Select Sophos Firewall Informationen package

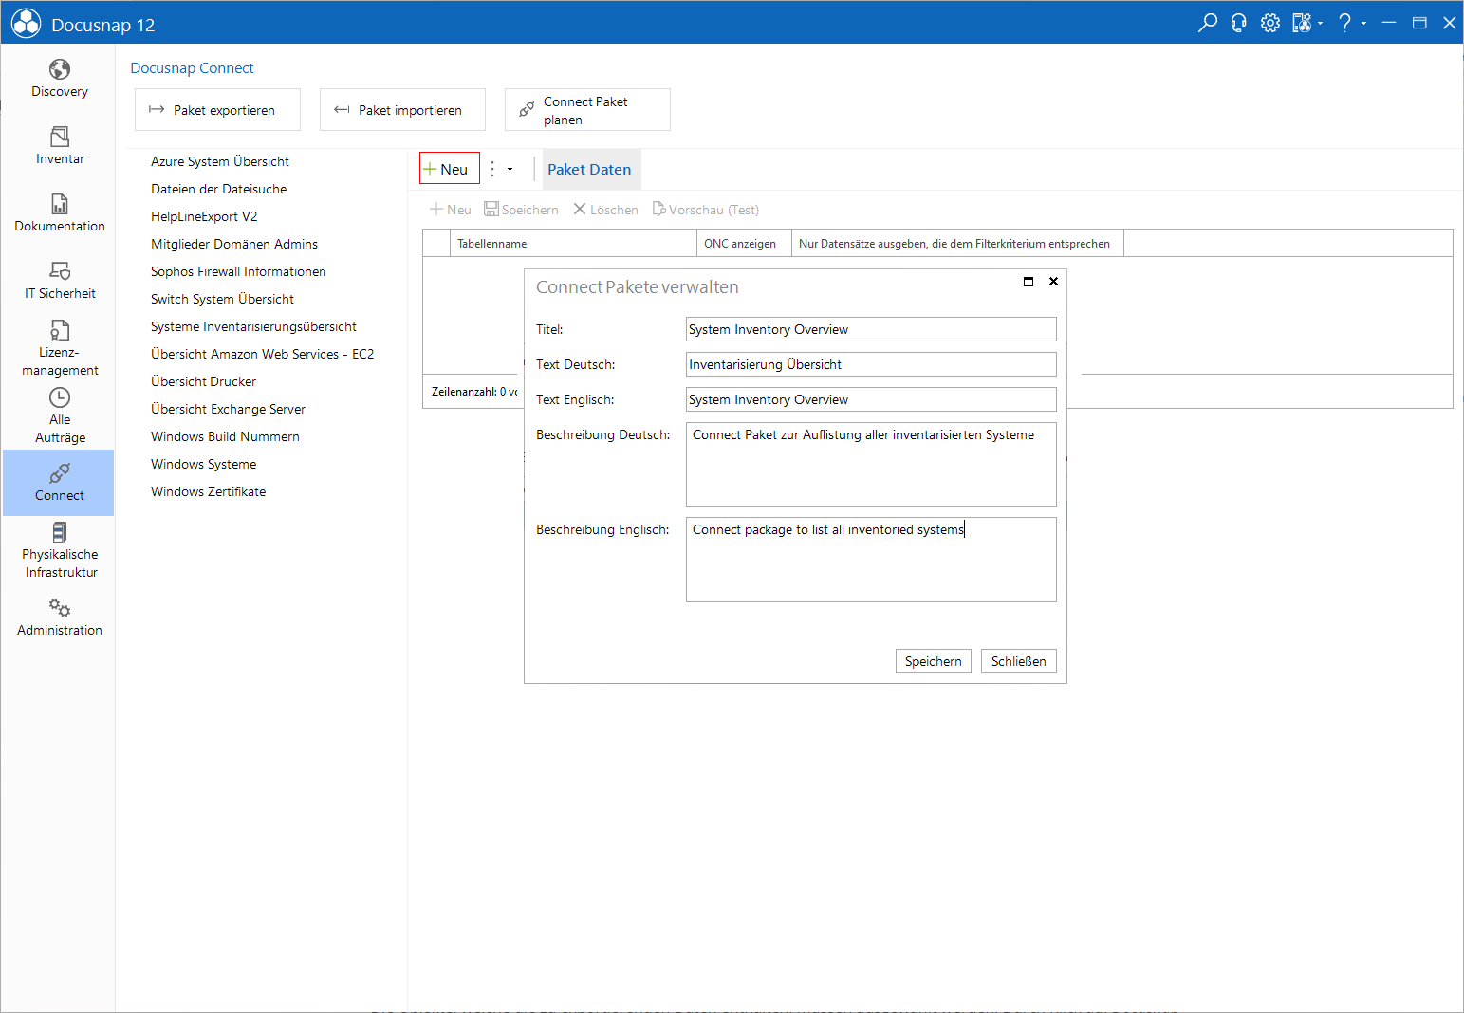point(238,271)
